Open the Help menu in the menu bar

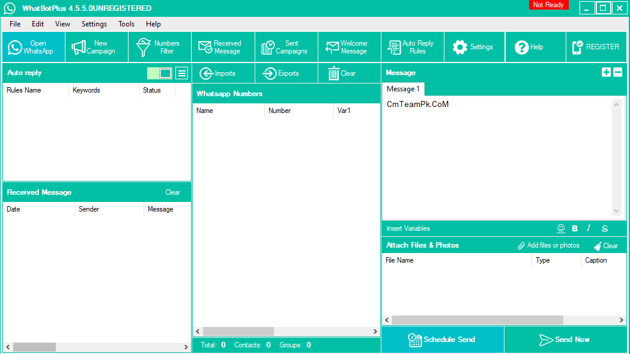click(x=153, y=24)
